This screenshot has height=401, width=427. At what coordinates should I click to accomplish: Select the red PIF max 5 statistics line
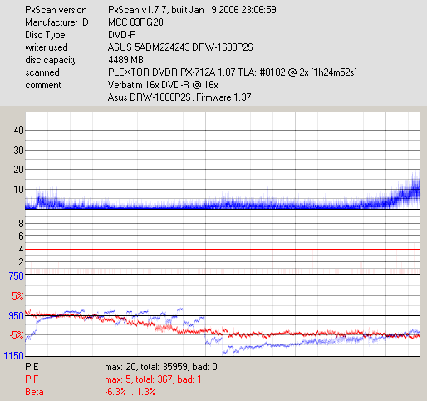pos(113,379)
